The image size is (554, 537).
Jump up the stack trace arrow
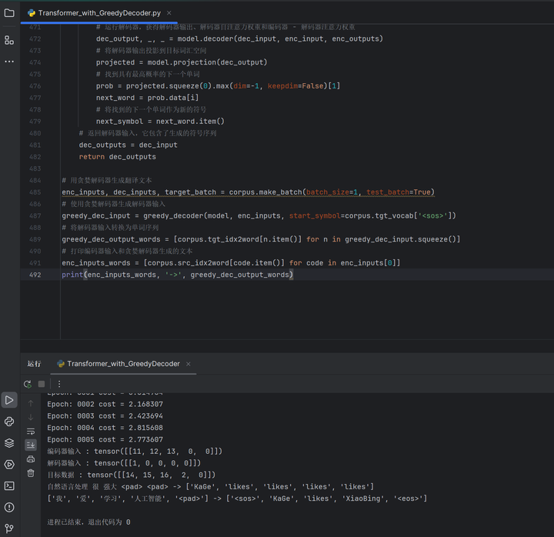pos(31,403)
